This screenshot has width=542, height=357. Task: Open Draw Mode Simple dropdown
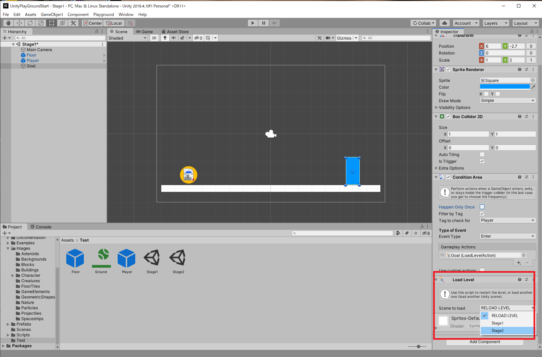(x=508, y=101)
